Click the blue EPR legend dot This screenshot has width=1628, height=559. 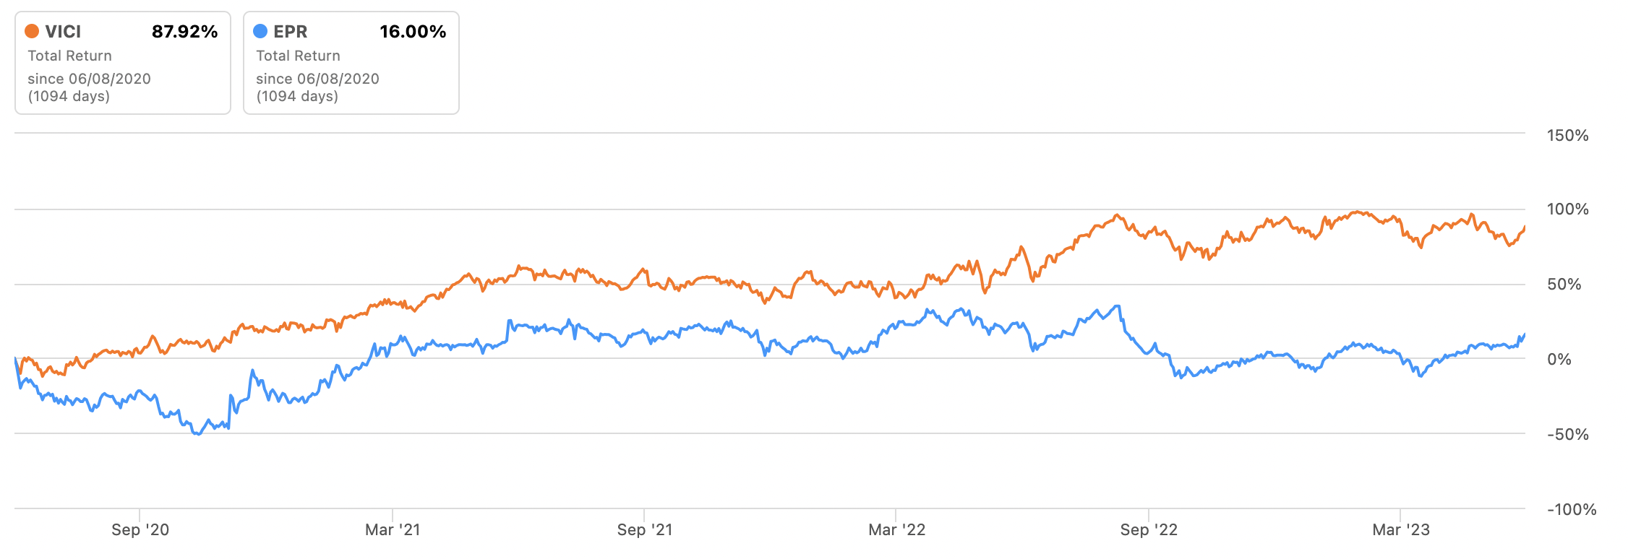point(260,31)
